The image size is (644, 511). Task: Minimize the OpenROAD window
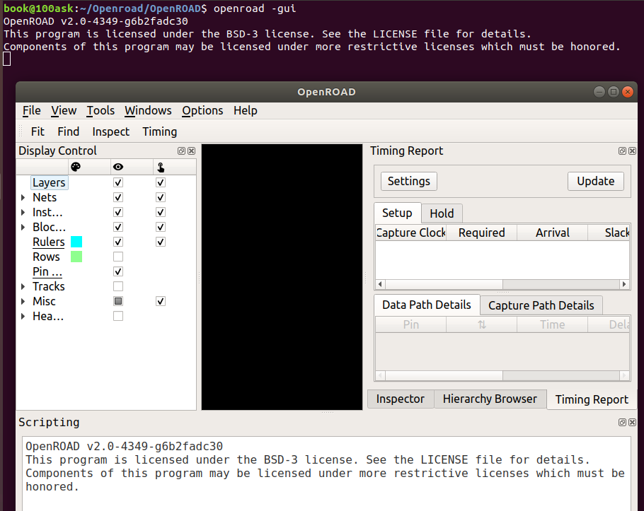tap(599, 92)
